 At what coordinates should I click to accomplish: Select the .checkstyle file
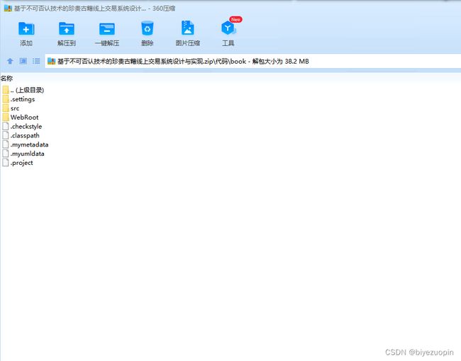click(22, 127)
